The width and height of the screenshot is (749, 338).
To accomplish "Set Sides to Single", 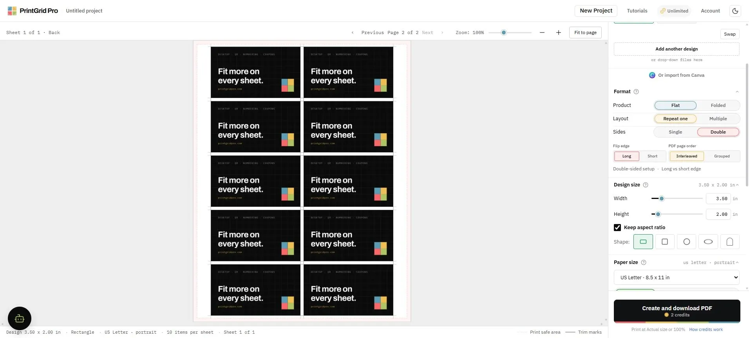I will tap(675, 132).
